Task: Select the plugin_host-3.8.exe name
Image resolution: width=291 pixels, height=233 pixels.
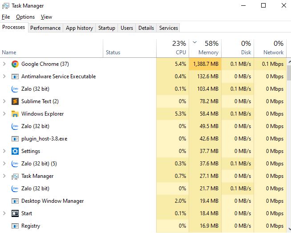Action: pos(44,139)
